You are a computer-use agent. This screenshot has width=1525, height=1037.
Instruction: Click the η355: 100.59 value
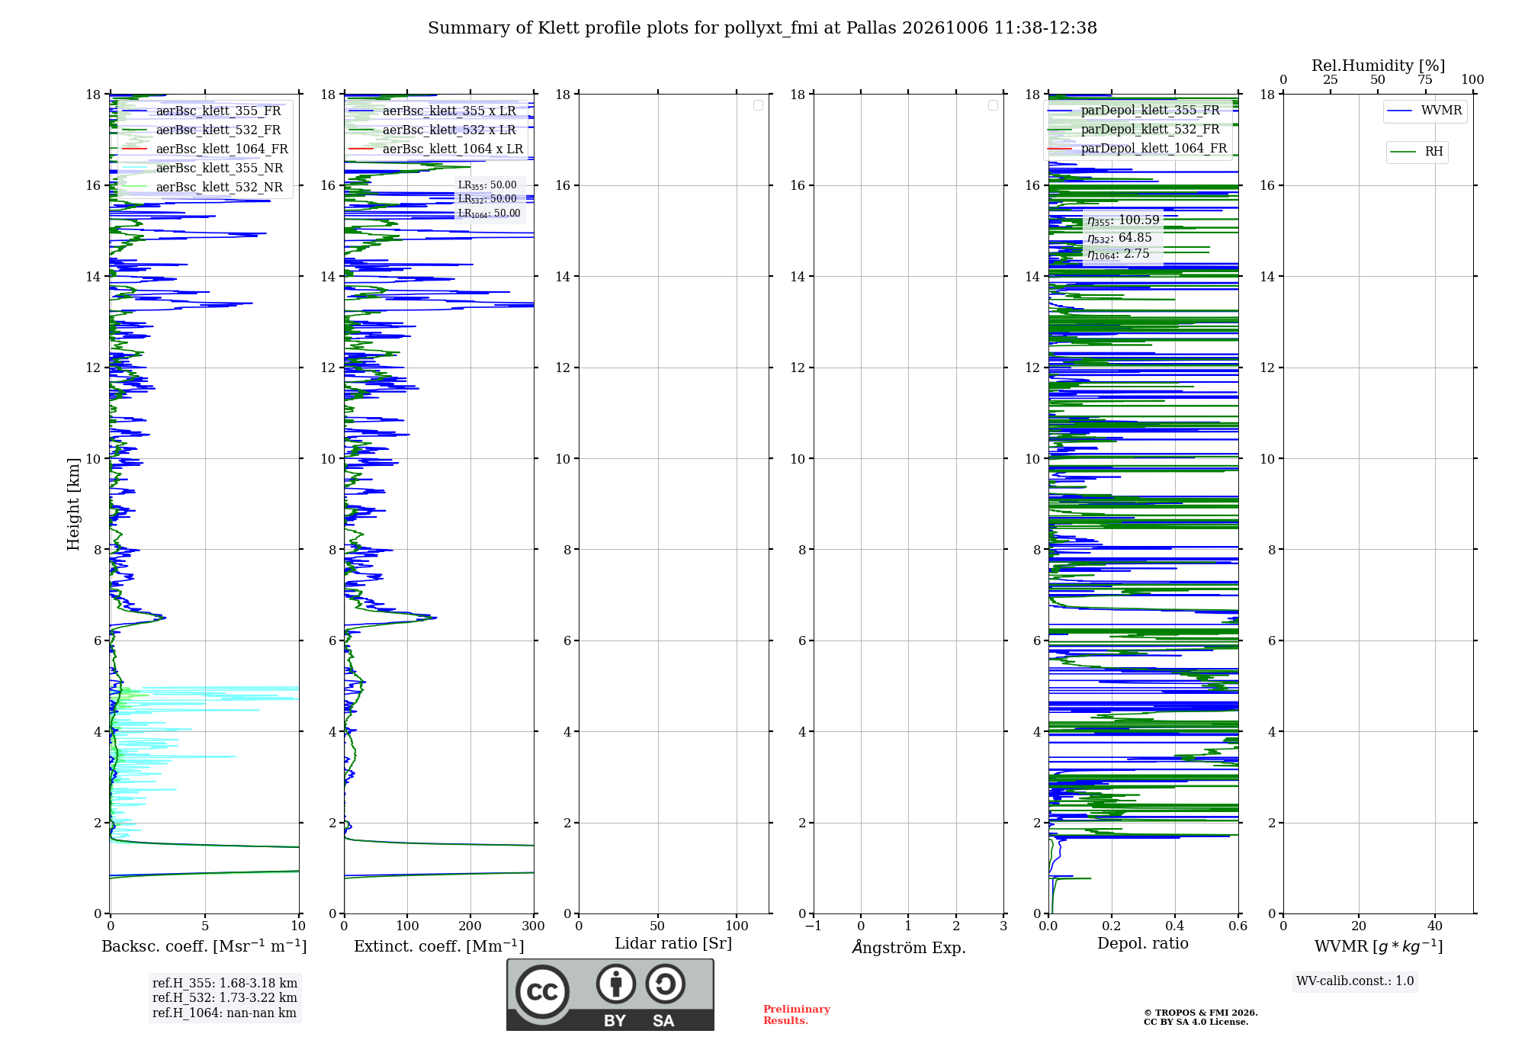tap(1123, 220)
